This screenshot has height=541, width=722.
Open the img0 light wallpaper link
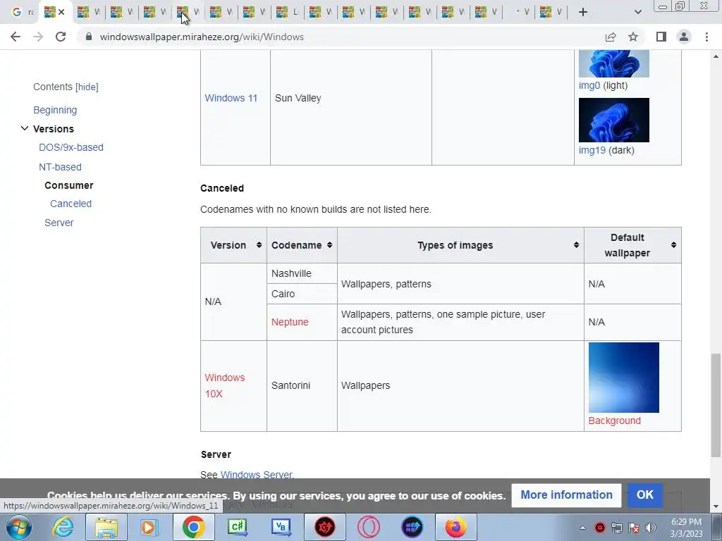[589, 85]
